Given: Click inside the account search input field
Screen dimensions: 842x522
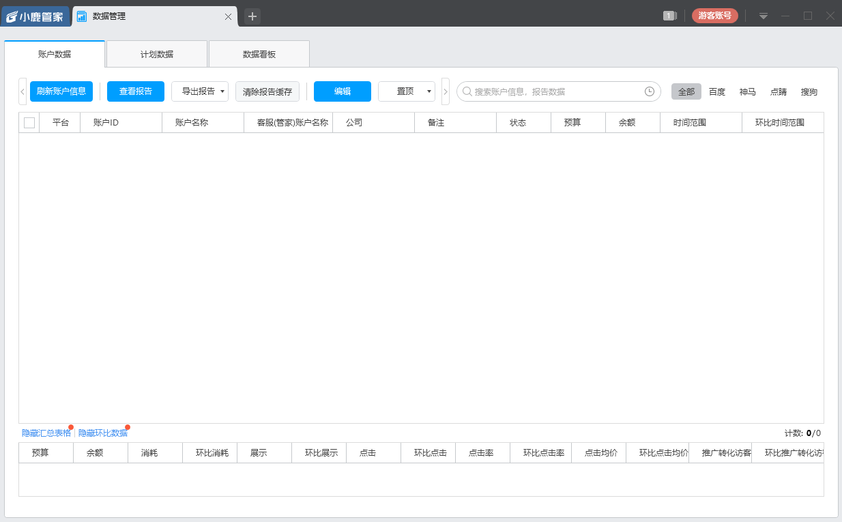Looking at the screenshot, I should click(x=553, y=91).
